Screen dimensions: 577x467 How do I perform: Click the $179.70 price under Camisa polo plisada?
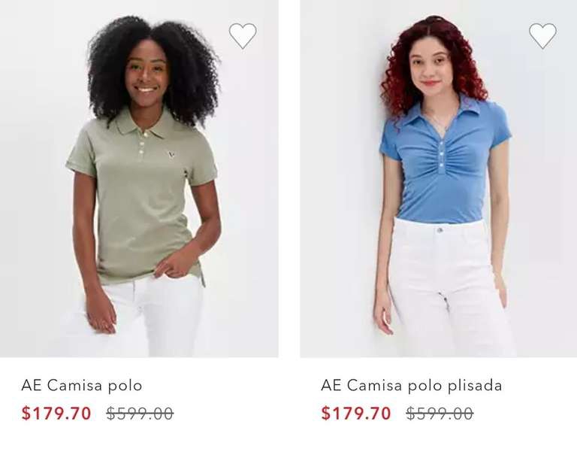click(x=356, y=413)
